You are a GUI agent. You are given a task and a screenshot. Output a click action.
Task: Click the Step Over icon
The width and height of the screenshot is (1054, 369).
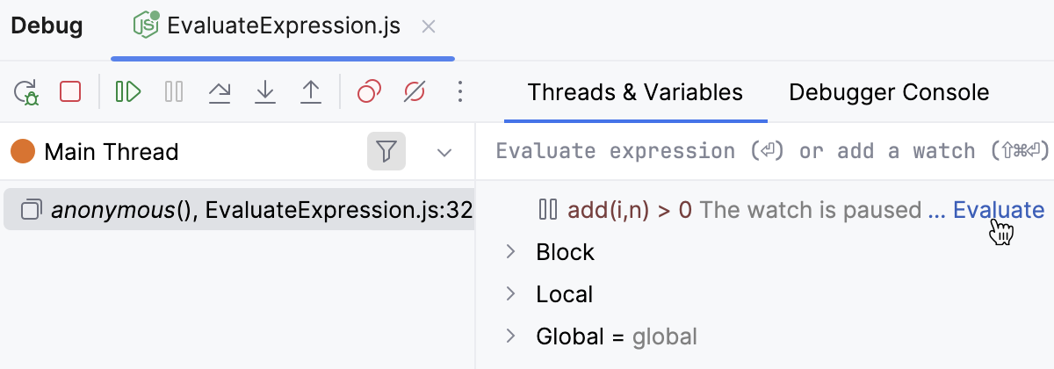click(x=219, y=91)
